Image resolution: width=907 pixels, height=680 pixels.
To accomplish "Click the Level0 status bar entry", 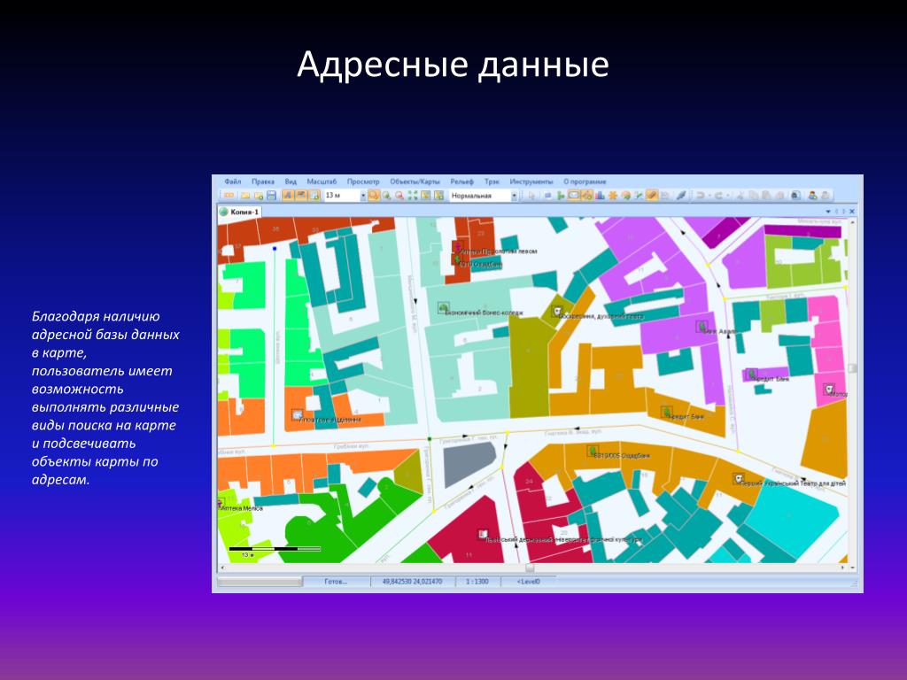I will [x=528, y=582].
